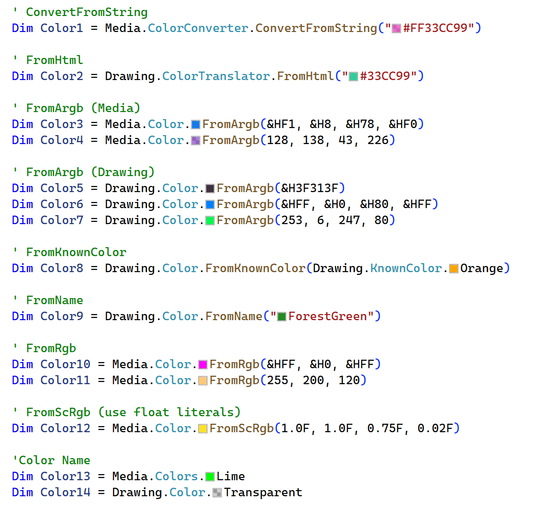Click the orange swatch before the Orange known color

(453, 268)
